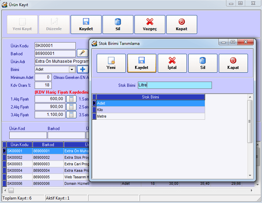Viewport: 262px width, 203px height.
Task: Open calculator next to 3.Alış Fiyatı
Action: coord(71,115)
